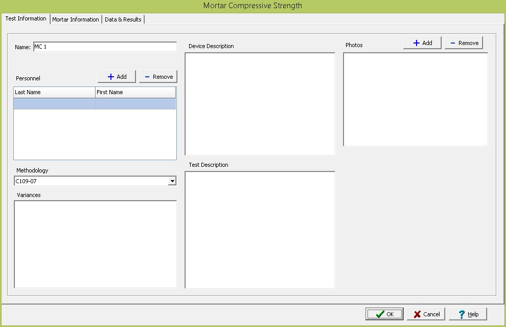The height and width of the screenshot is (327, 506).
Task: Click inside the Photos list area
Action: point(415,99)
